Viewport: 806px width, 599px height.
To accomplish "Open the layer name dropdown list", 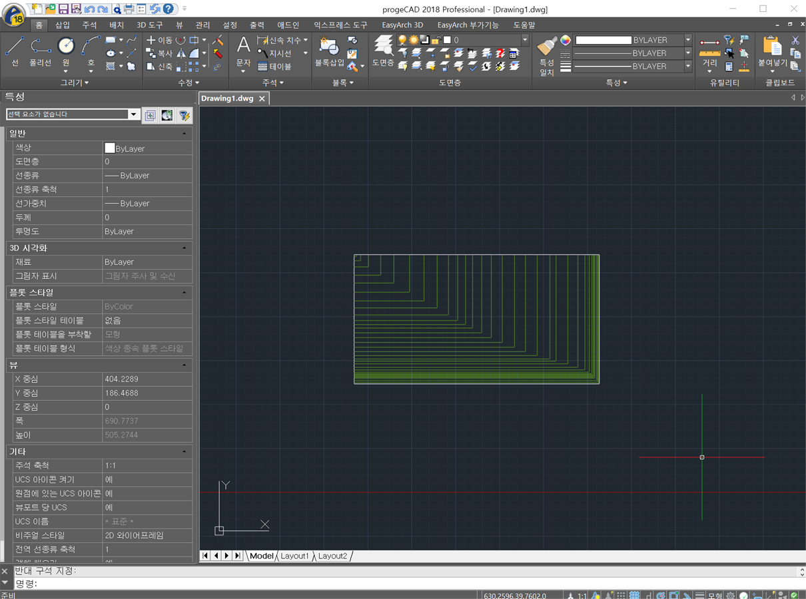I will point(525,40).
